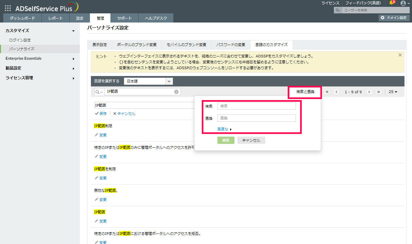
Task: Click キャンセル button in search dialog
Action: (x=251, y=140)
